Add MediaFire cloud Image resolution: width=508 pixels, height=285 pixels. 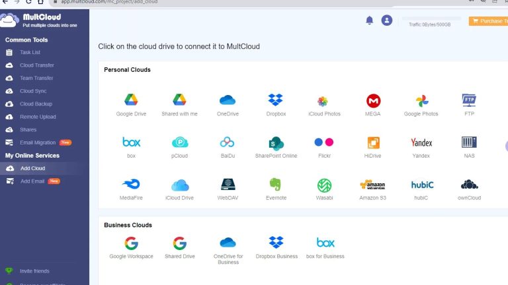131,189
